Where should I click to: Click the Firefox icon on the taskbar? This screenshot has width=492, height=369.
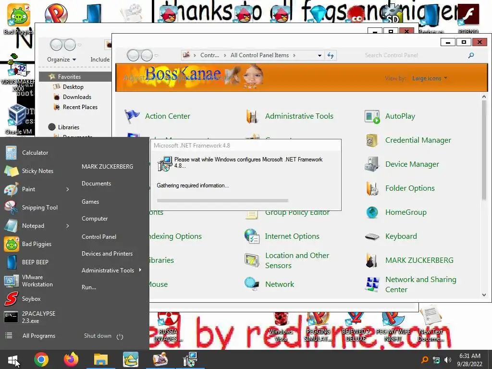pos(71,359)
